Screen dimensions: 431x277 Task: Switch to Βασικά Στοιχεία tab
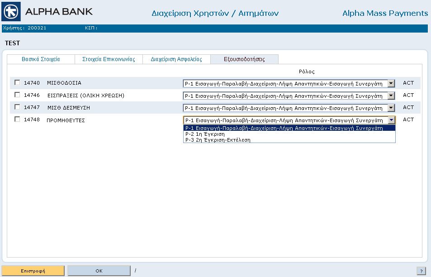[x=41, y=59]
